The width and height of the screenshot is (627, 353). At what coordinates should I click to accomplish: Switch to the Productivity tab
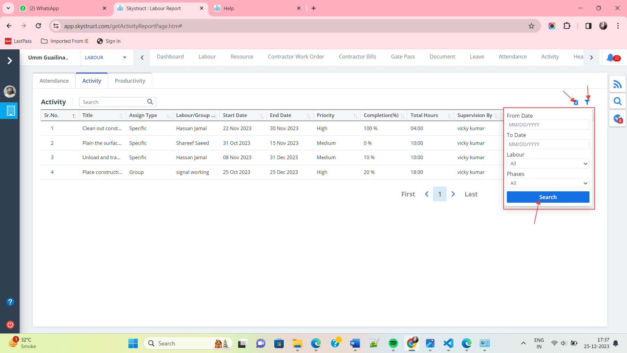coord(130,81)
